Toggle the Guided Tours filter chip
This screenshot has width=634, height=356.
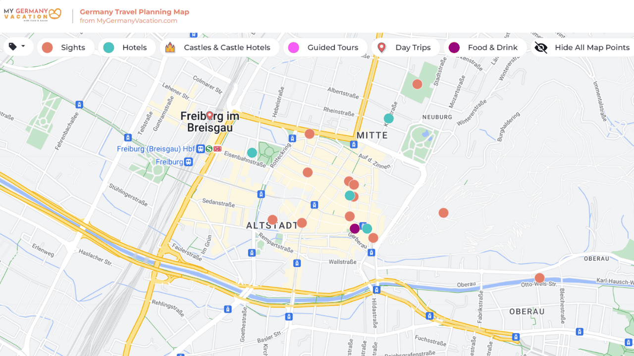point(325,47)
